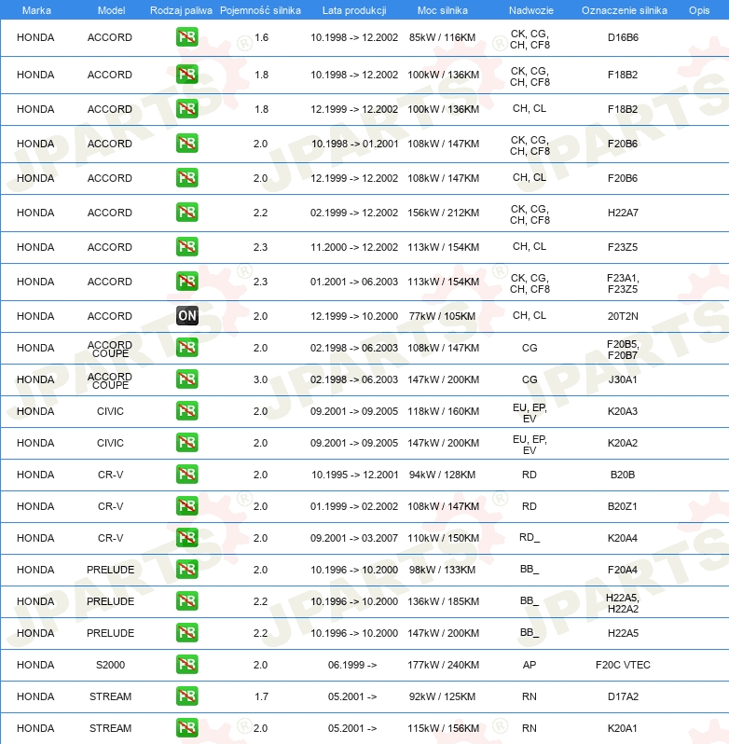This screenshot has height=744, width=729.
Task: Click the petrol icon in the K20A2 row
Action: click(x=186, y=443)
